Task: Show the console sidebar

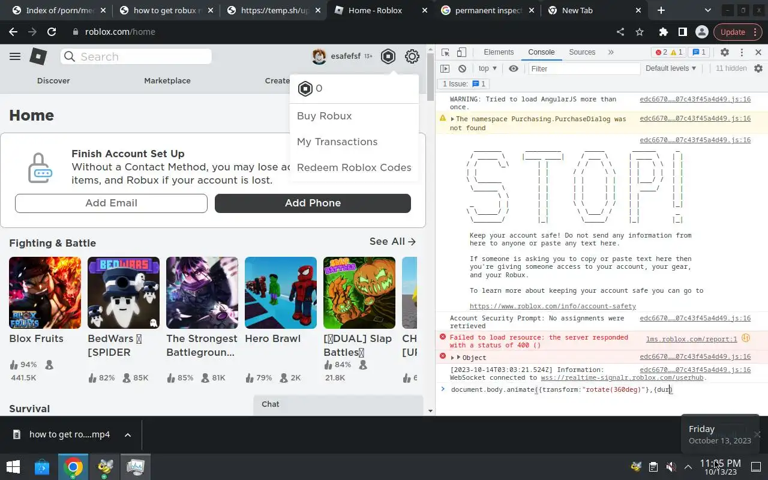Action: (445, 68)
